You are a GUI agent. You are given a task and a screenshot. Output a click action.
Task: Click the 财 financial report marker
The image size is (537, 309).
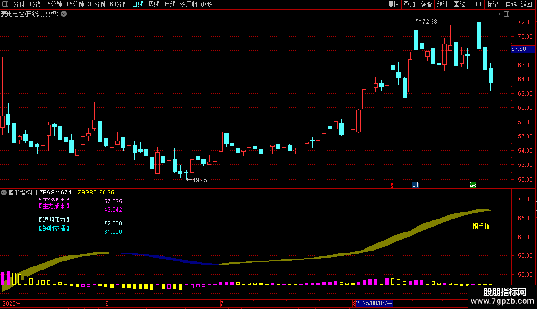tap(415, 185)
